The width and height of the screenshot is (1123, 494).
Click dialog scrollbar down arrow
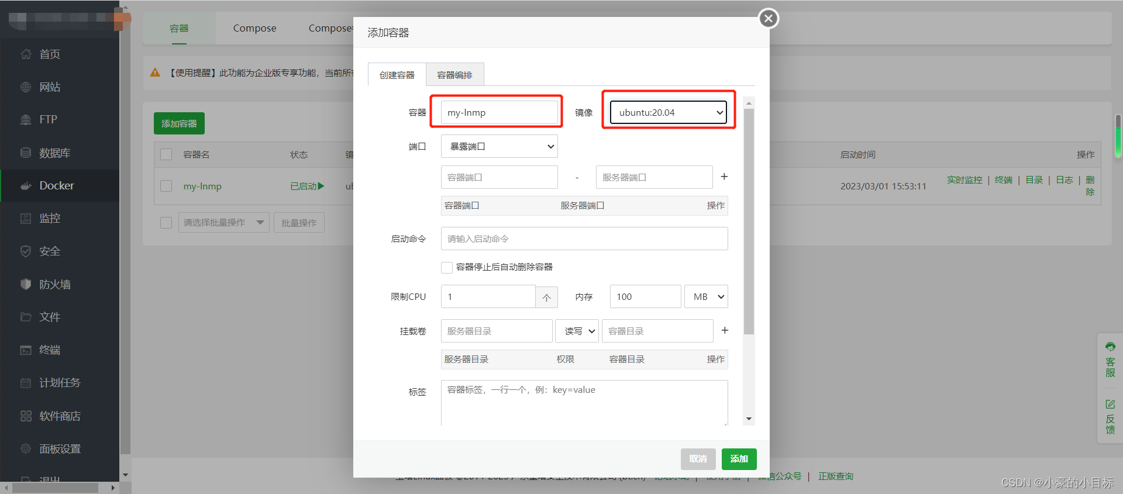(x=749, y=419)
